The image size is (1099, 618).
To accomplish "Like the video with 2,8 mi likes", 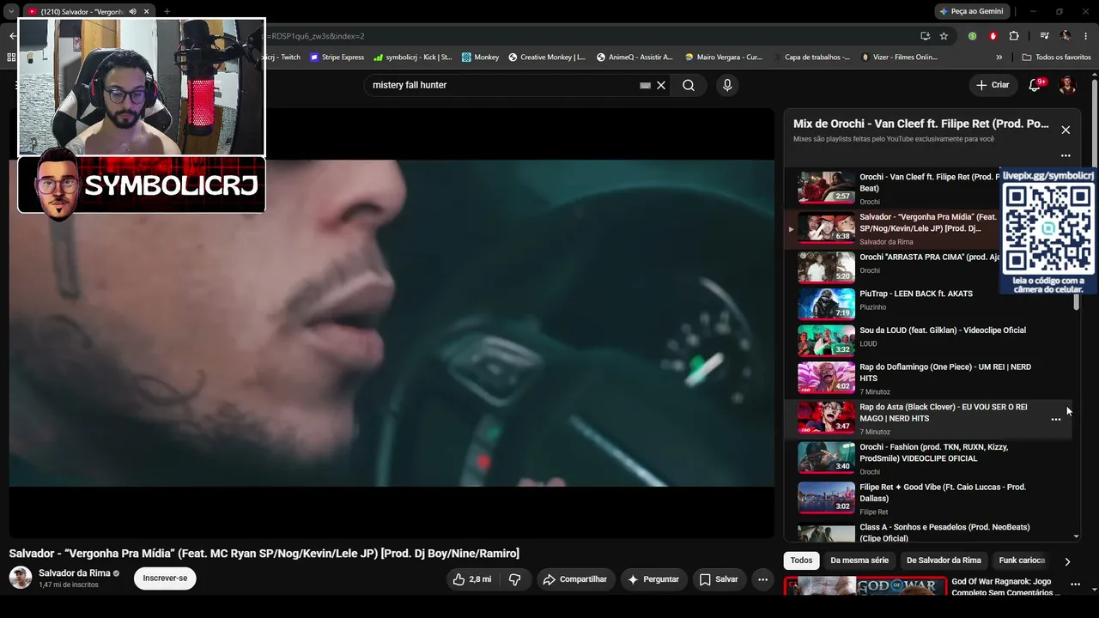I will pos(471,579).
